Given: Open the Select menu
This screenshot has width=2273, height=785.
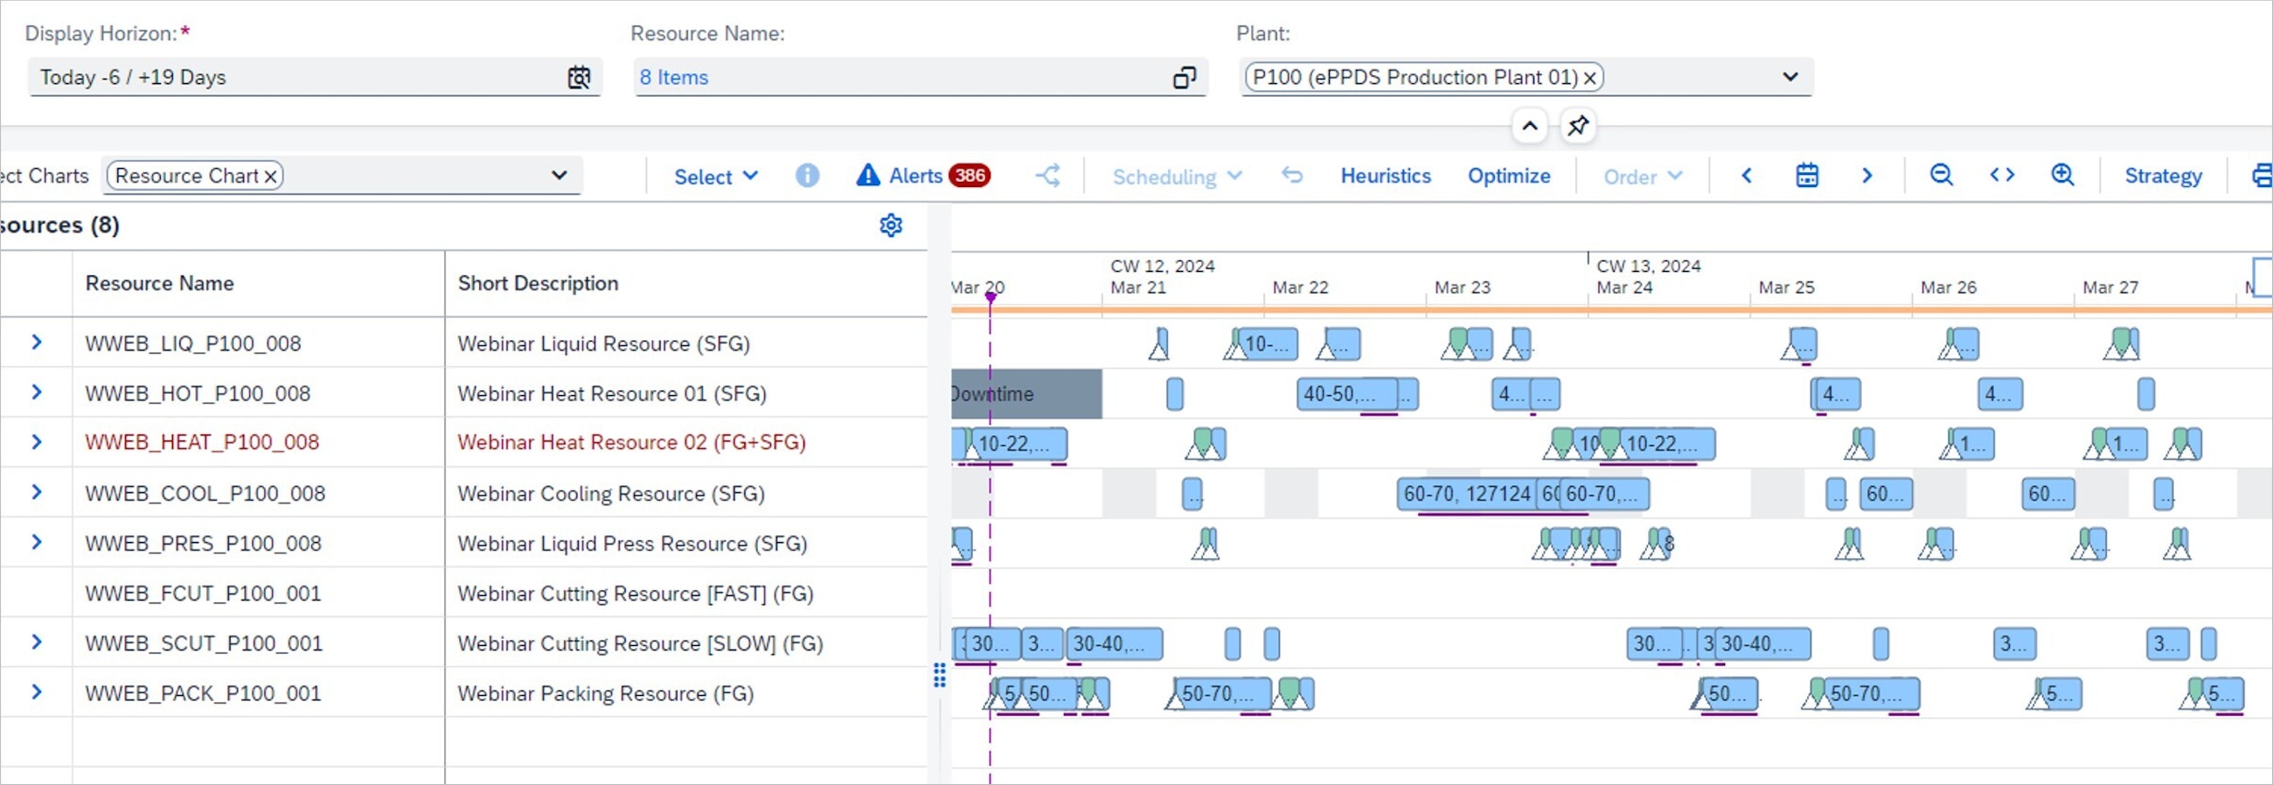Looking at the screenshot, I should point(715,177).
